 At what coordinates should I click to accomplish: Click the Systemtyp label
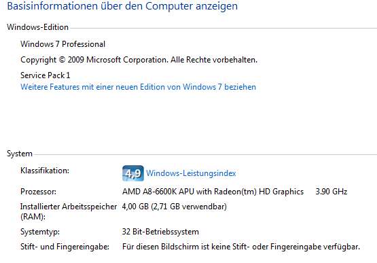tap(40, 232)
